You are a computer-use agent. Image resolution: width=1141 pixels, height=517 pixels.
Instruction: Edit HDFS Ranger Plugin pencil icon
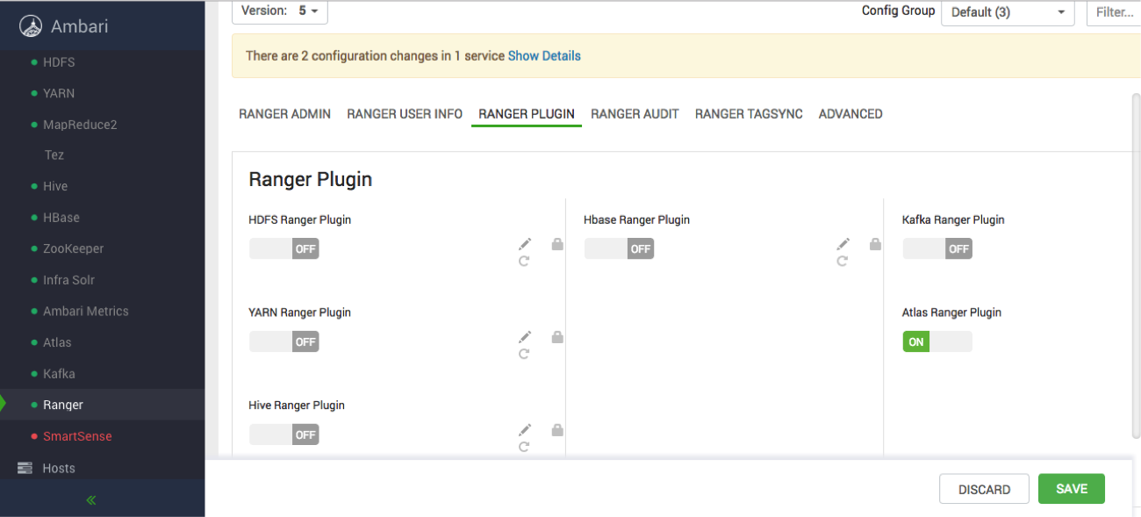point(525,244)
